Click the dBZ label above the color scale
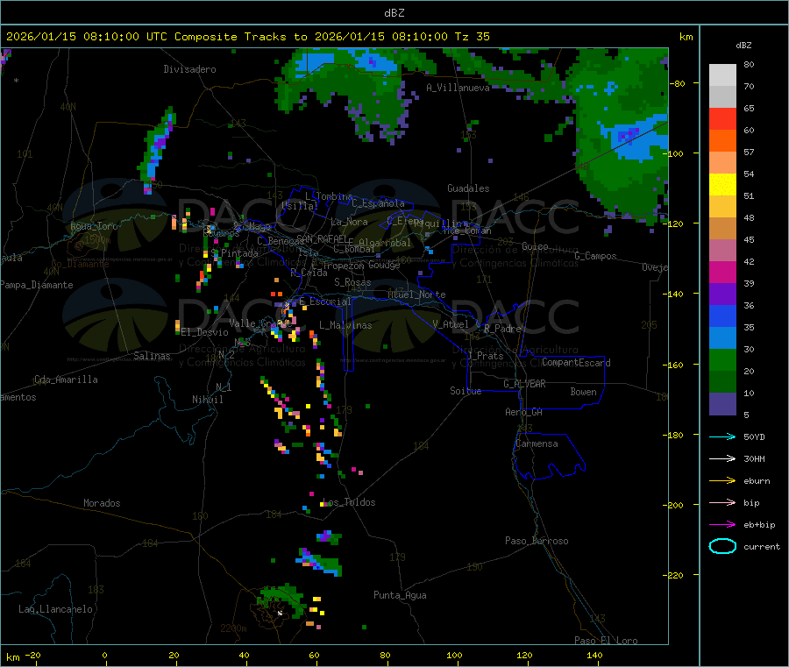This screenshot has height=667, width=789. pyautogui.click(x=743, y=46)
